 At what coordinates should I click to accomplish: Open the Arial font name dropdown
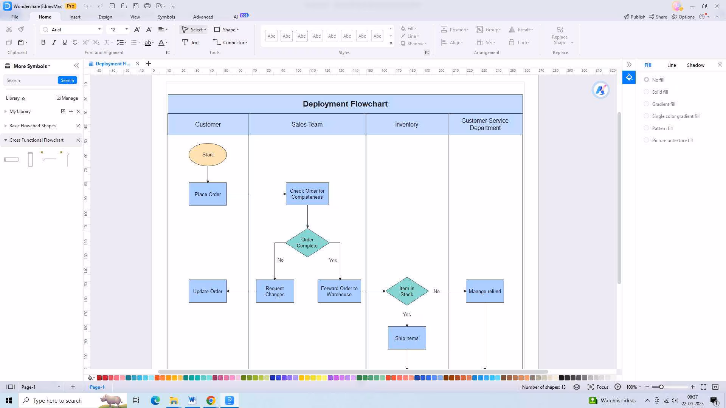pos(99,29)
